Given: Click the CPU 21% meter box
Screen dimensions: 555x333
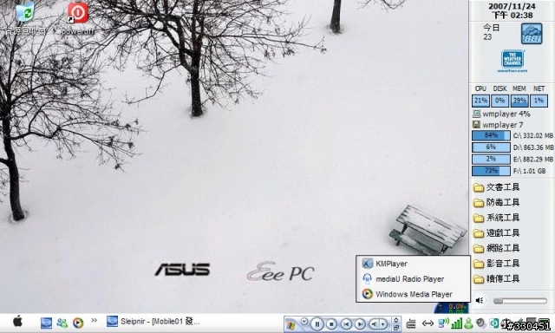Looking at the screenshot, I should [480, 101].
